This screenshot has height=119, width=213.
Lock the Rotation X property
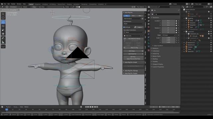[x=176, y=28]
